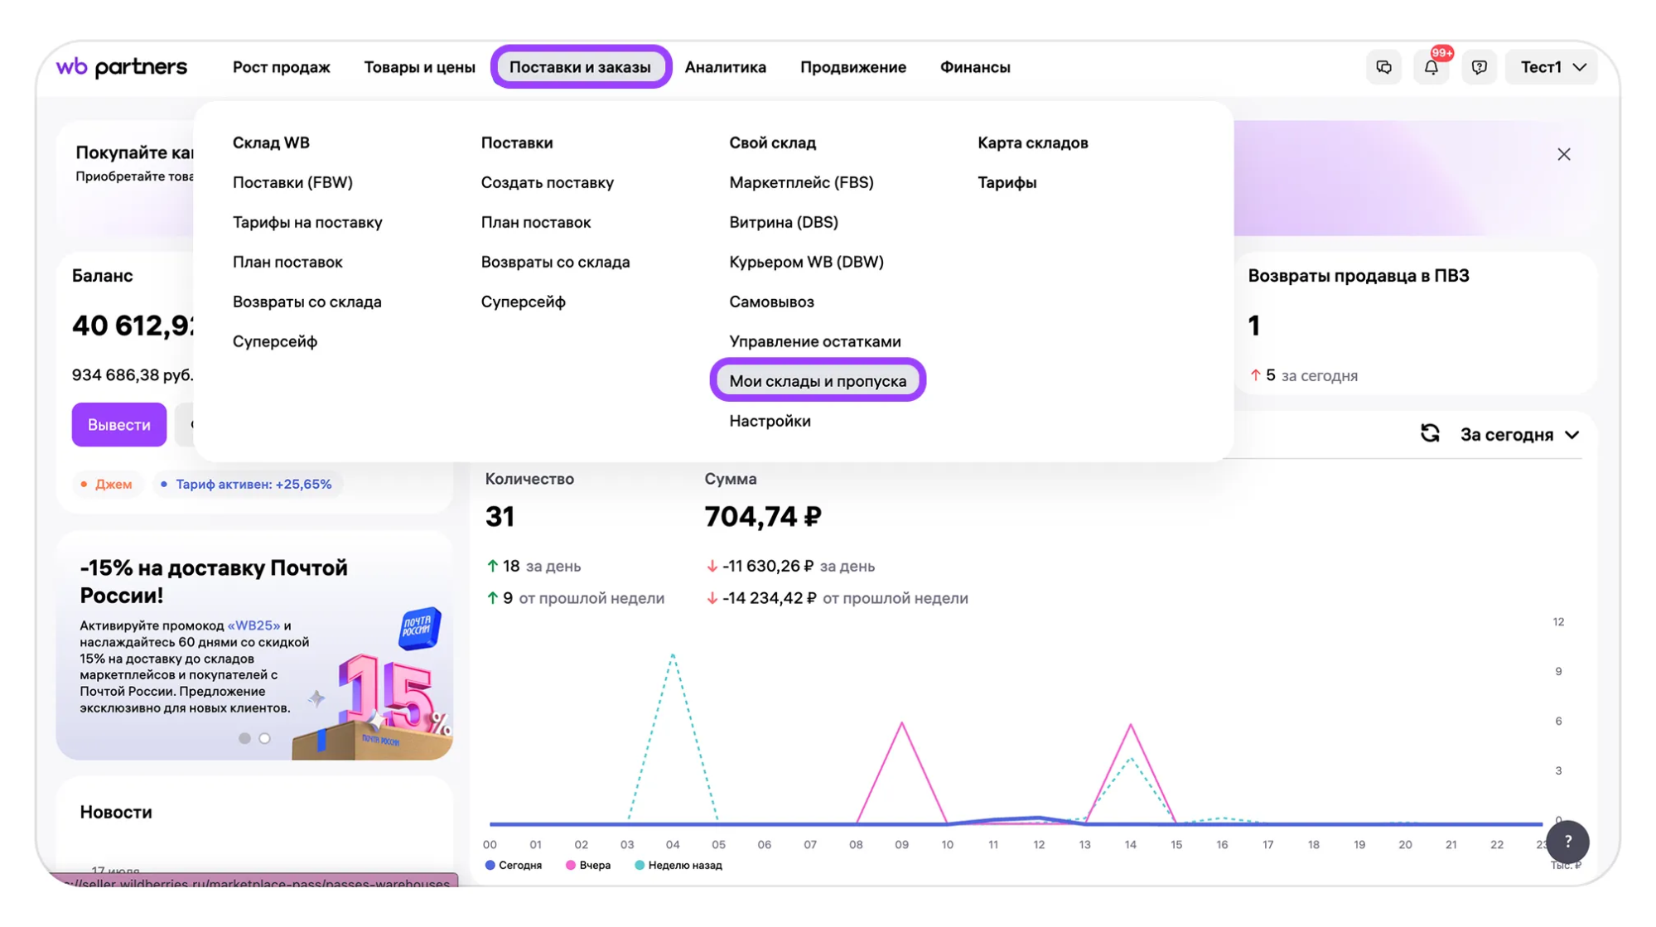Open the Аналитика menu
Viewport: 1656px width, 927px height.
coord(725,67)
